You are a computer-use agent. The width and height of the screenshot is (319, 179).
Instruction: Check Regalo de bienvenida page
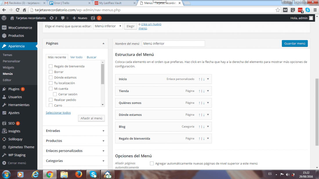pyautogui.click(x=51, y=66)
